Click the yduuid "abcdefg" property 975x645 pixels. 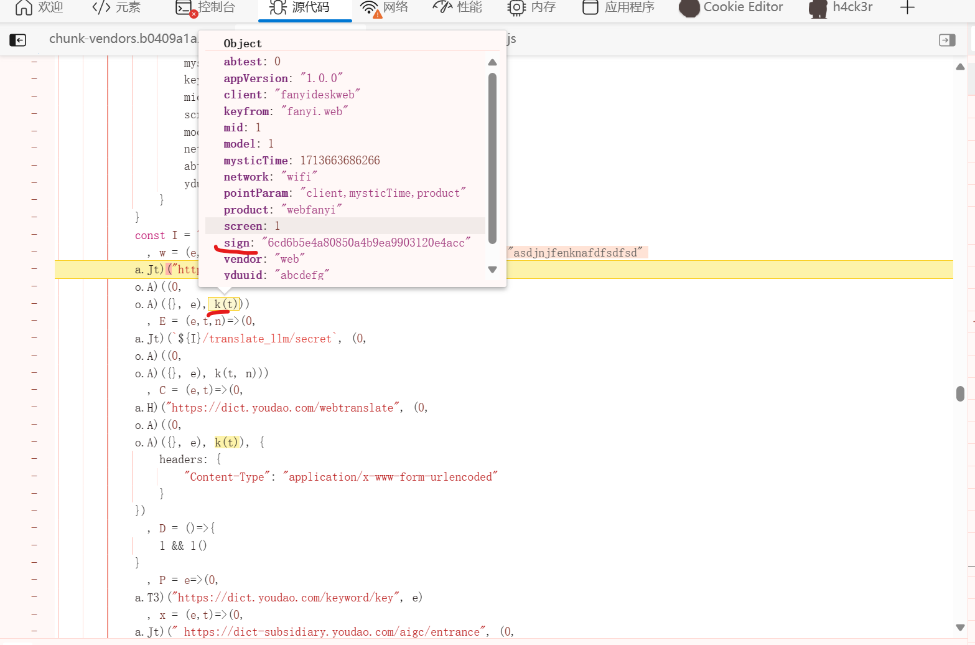[276, 275]
